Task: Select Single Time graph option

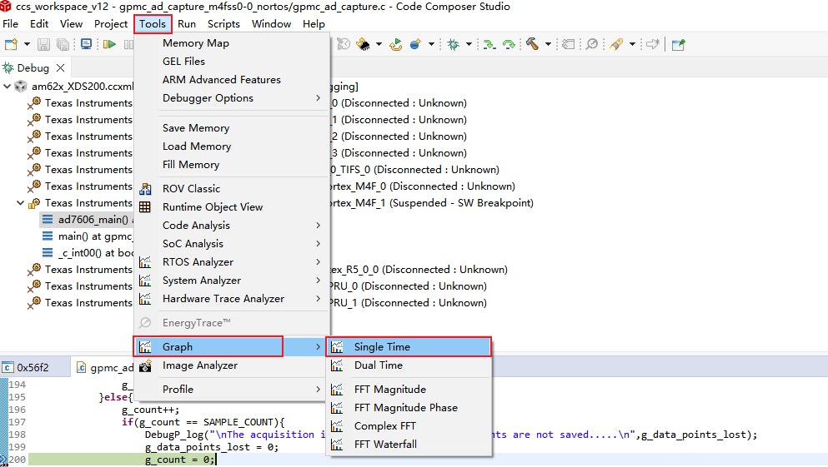Action: pos(409,347)
